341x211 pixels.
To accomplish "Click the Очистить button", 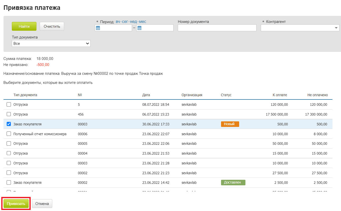I will click(52, 26).
